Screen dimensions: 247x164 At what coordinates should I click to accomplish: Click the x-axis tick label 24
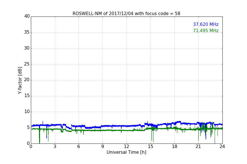click(x=222, y=147)
